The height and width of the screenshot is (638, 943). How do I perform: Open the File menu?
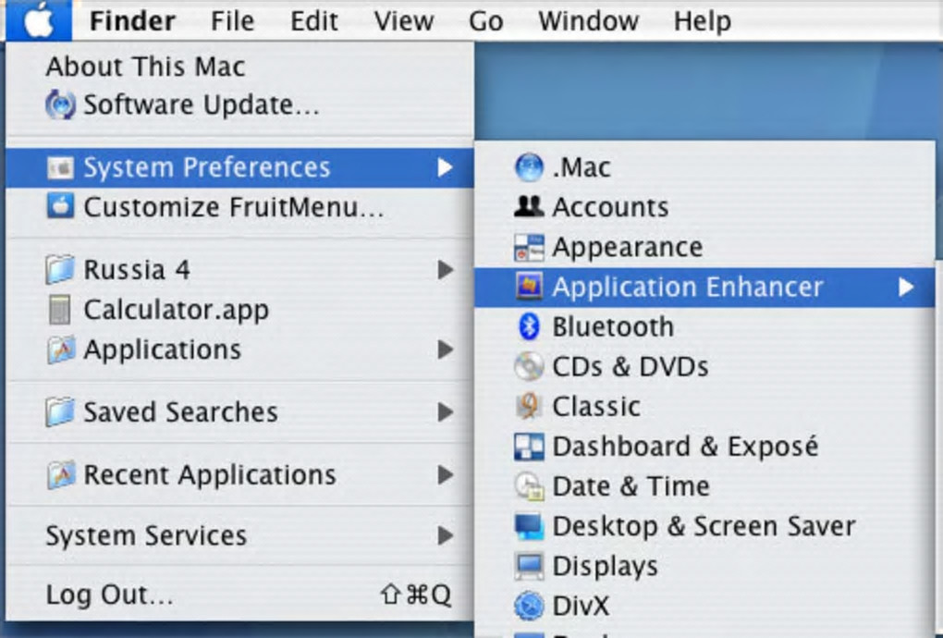[x=232, y=21]
